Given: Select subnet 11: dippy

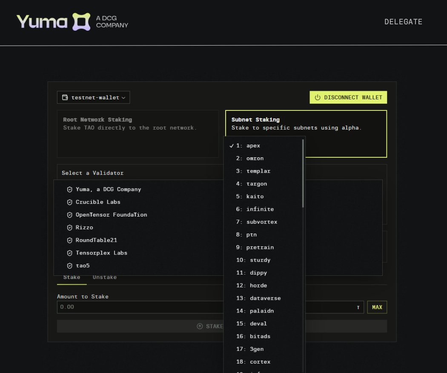Looking at the screenshot, I should [263, 273].
